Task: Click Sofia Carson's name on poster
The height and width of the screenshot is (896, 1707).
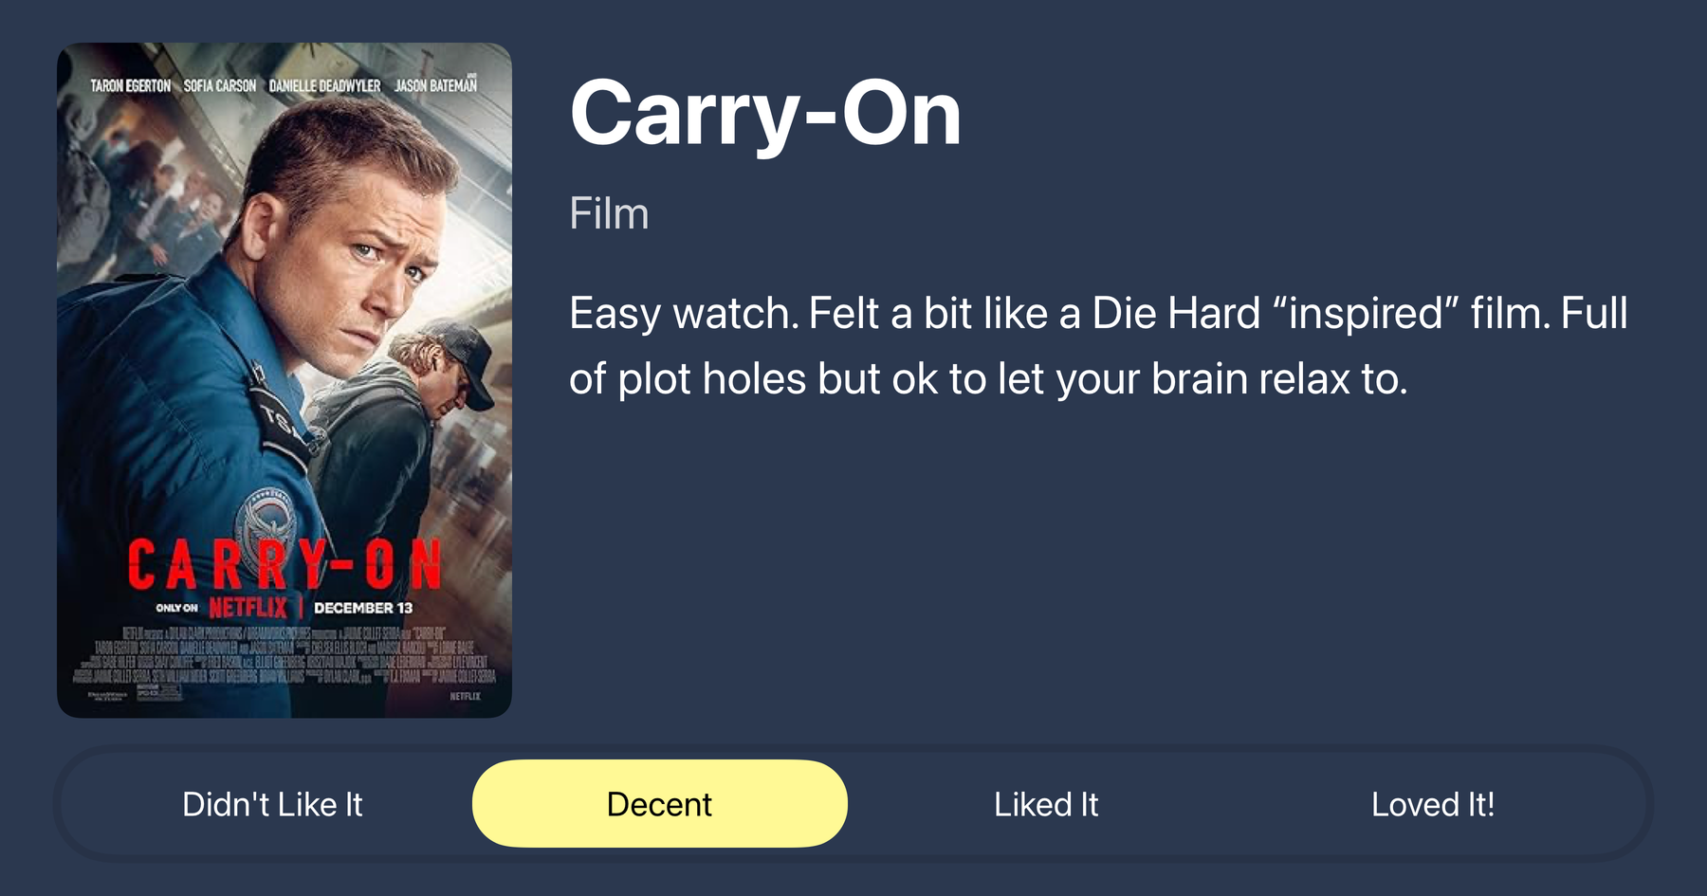Action: point(220,85)
